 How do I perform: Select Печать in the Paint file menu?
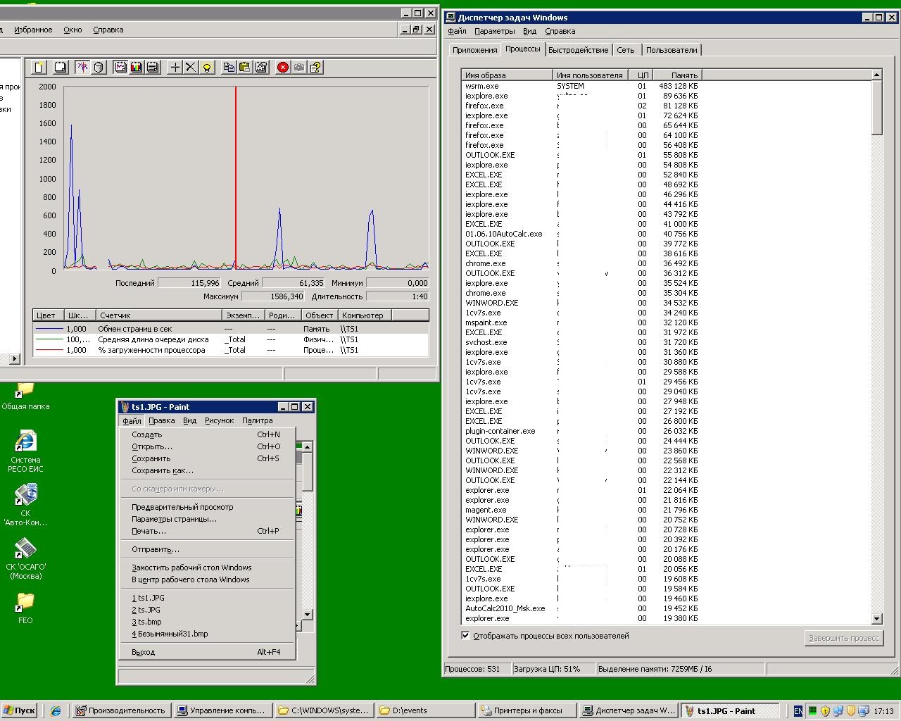149,531
